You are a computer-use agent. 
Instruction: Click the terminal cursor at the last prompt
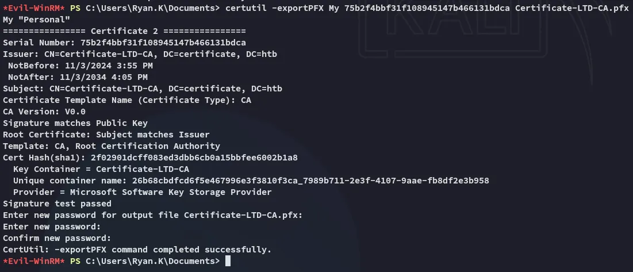228,261
